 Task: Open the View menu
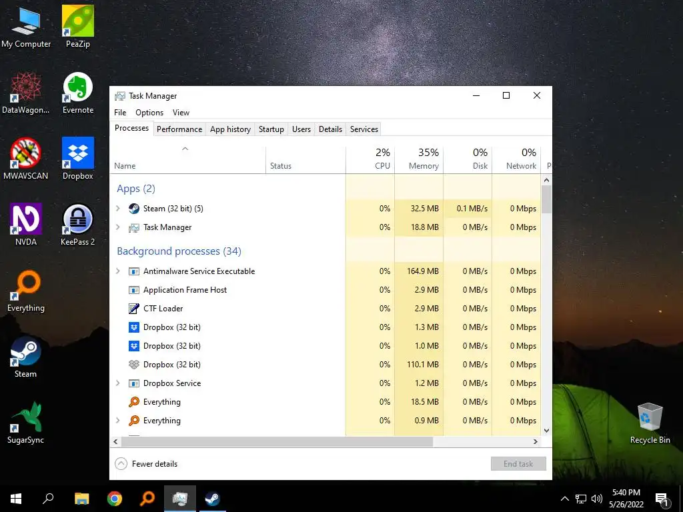click(x=181, y=112)
